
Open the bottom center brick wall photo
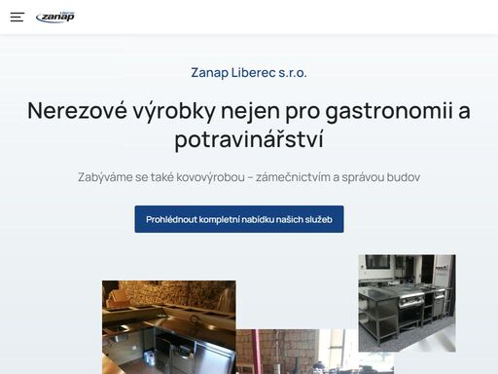(x=314, y=352)
